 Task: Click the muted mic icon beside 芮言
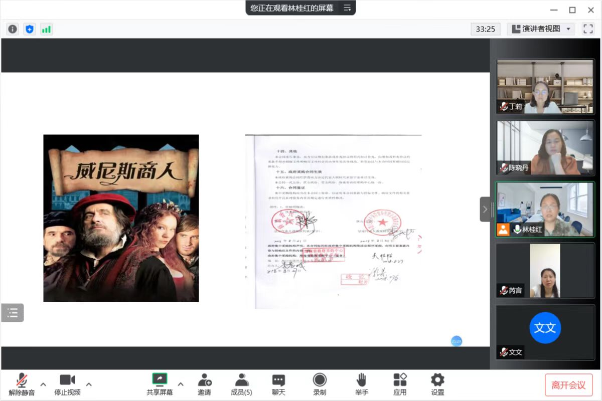[504, 291]
